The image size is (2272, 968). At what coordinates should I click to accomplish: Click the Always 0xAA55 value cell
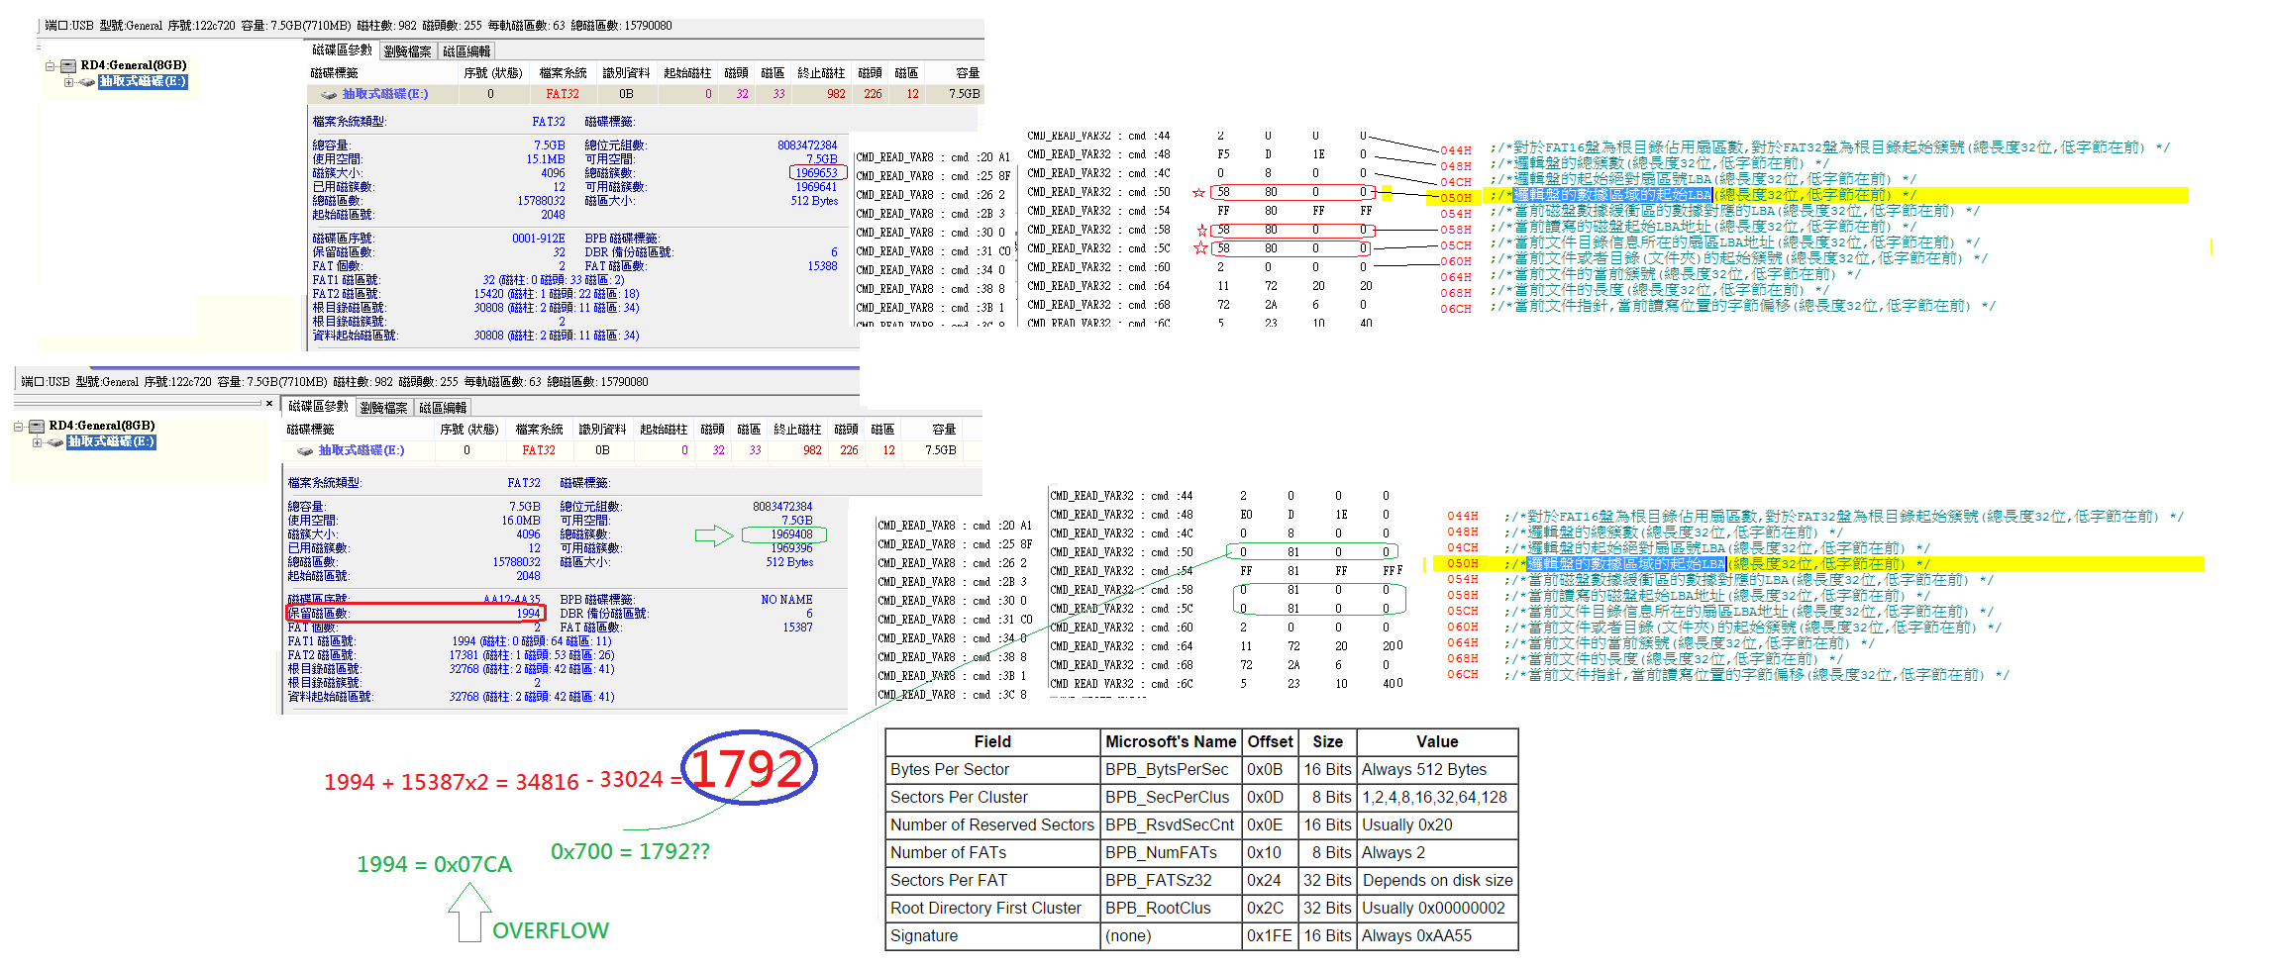point(1437,936)
